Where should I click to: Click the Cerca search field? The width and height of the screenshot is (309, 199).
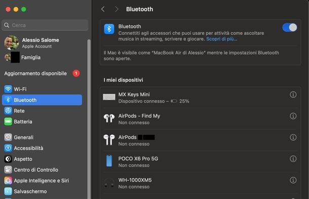(x=45, y=25)
